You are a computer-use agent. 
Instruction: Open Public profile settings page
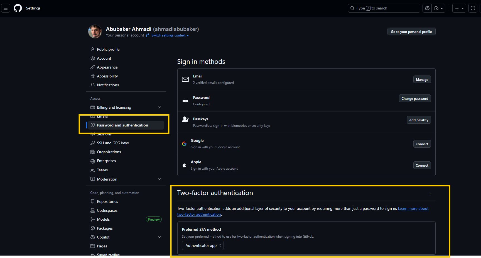(x=108, y=49)
